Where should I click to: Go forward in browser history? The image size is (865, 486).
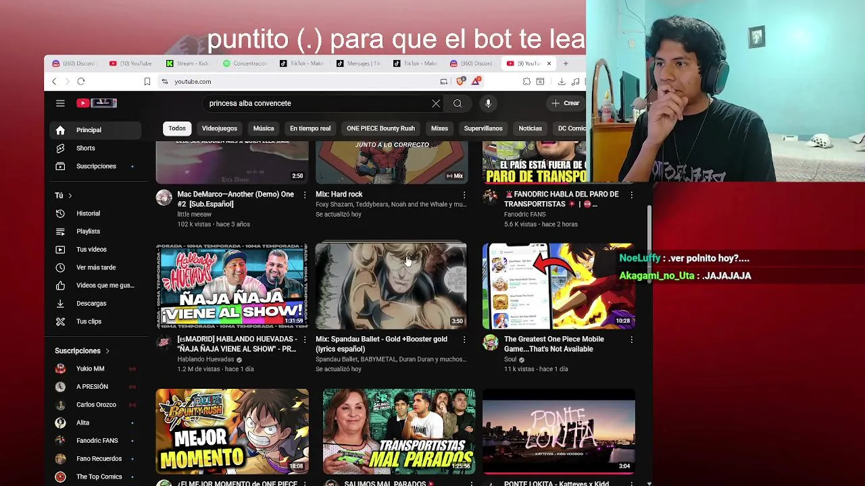pos(67,82)
